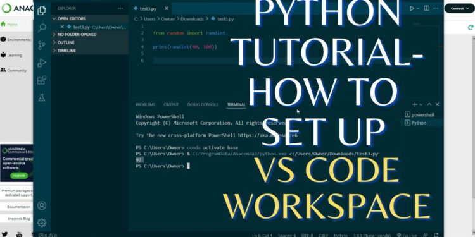Open the Run and Debug view

click(x=42, y=63)
